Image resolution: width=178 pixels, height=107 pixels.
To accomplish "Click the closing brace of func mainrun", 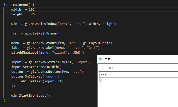I will pos(5,100).
